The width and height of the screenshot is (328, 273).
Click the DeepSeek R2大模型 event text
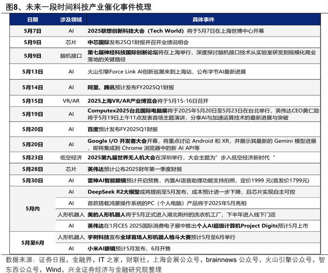[x=113, y=192]
